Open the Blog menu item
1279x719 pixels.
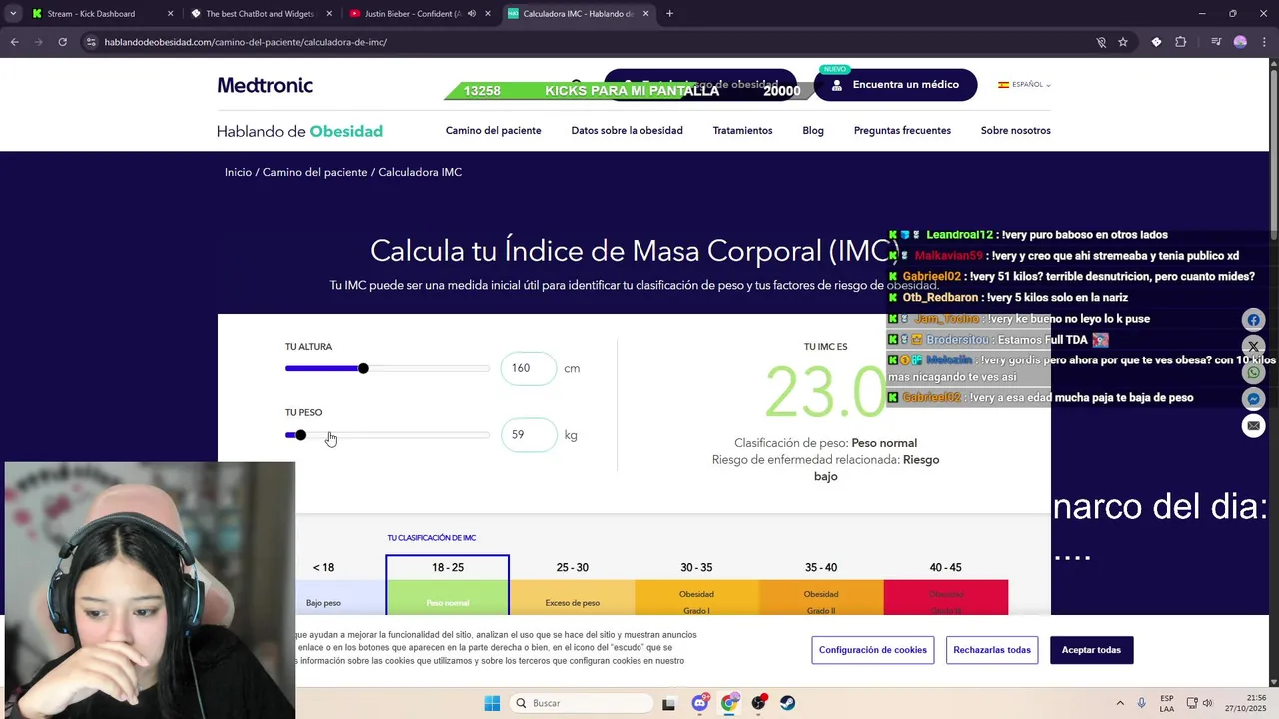[813, 131]
